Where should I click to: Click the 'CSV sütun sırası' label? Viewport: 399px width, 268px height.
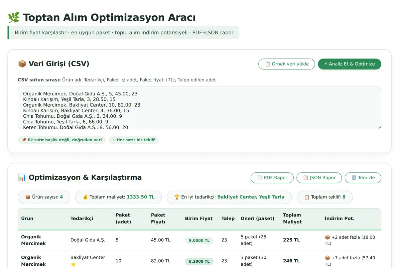coord(40,80)
